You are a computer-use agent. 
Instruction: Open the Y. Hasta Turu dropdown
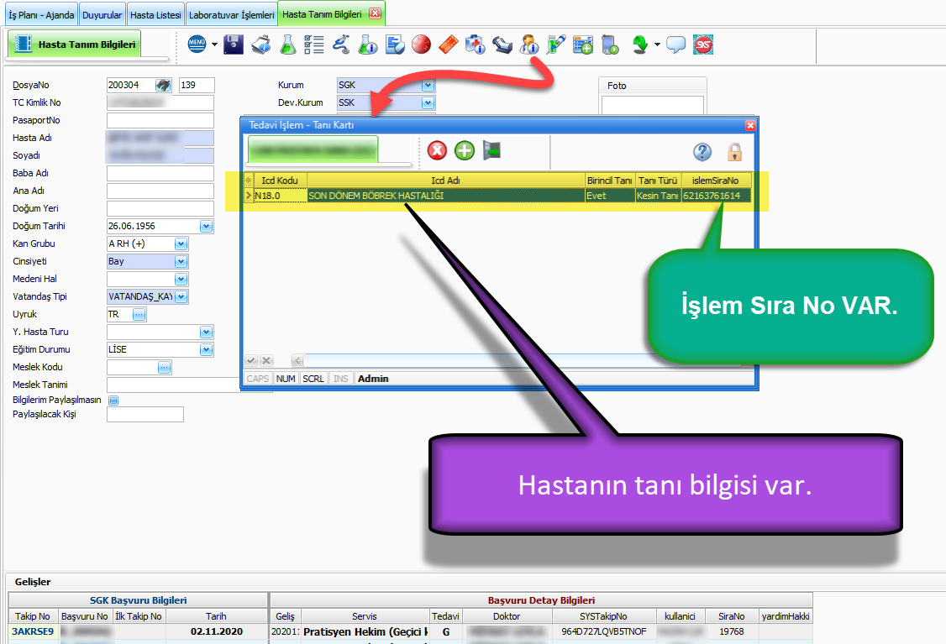pos(207,332)
